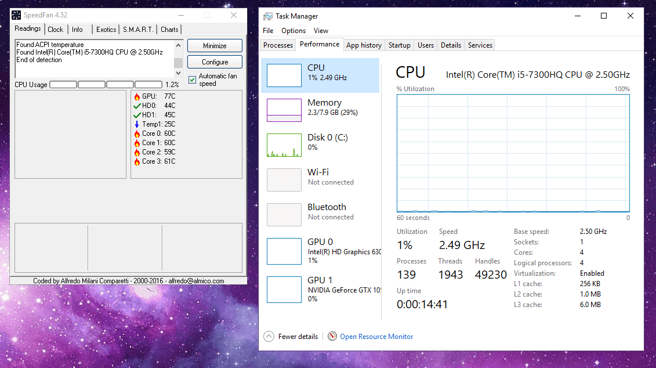Open Resource Monitor via the link
The height and width of the screenshot is (368, 656).
pyautogui.click(x=376, y=336)
